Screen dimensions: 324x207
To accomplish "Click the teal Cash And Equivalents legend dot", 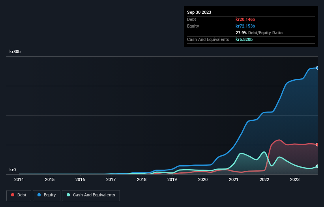I will [x=68, y=195].
